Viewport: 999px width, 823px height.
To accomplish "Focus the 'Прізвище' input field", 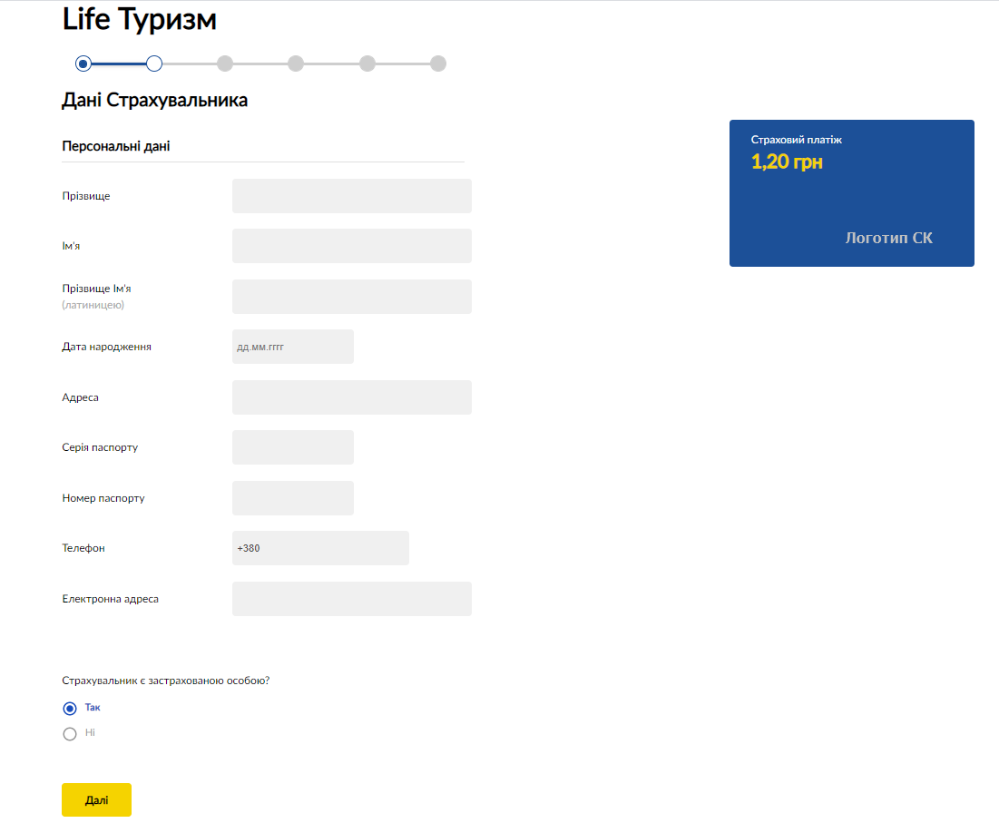I will pos(351,196).
